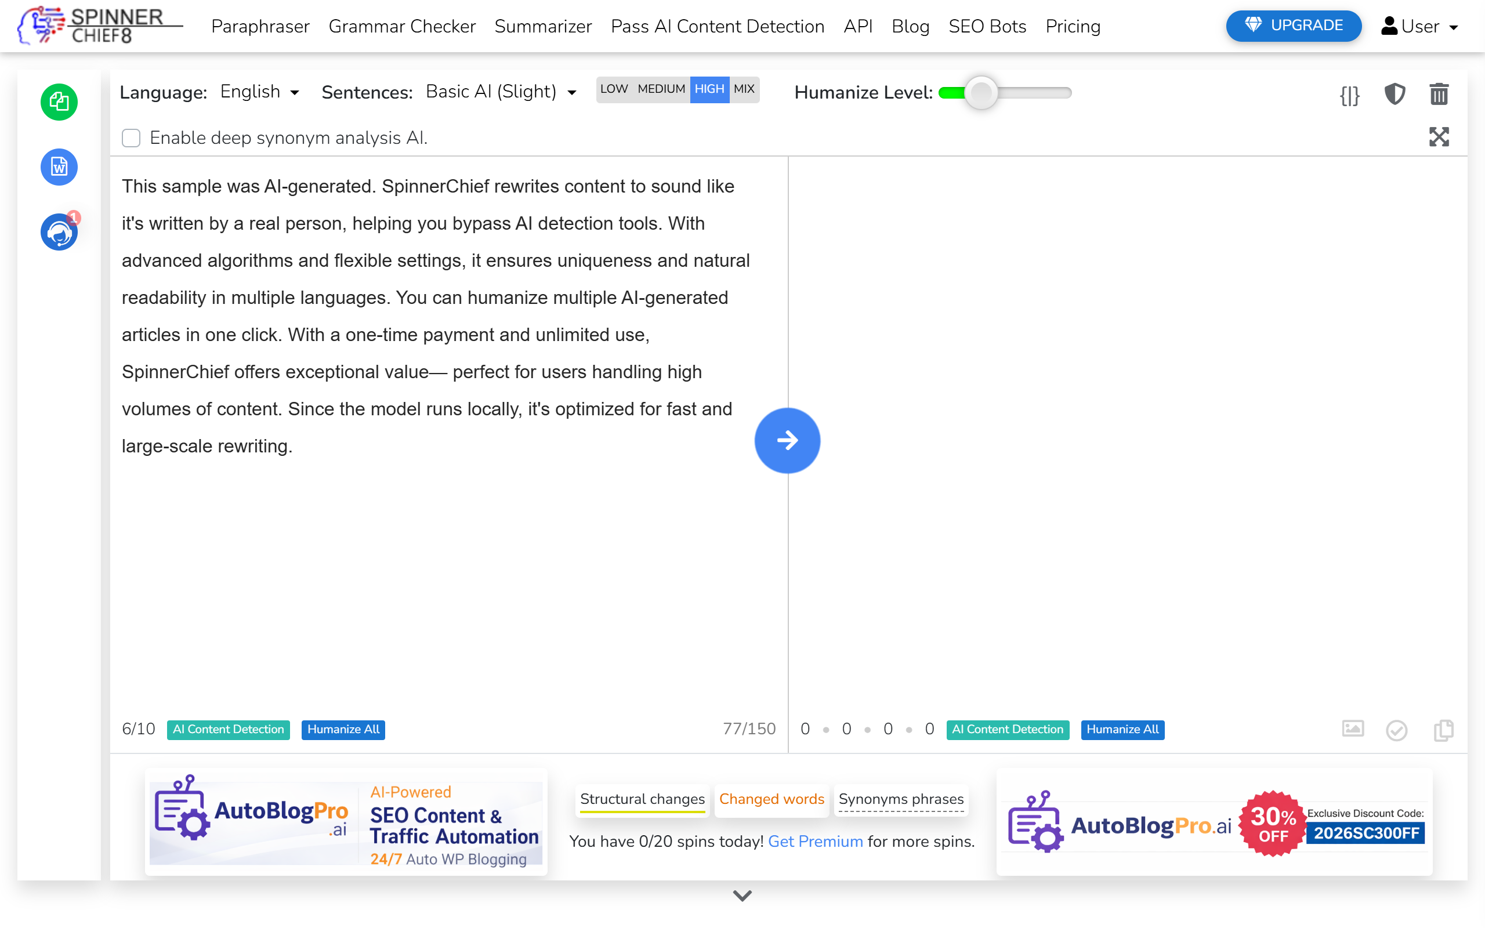Follow the Get Premium link
The width and height of the screenshot is (1485, 928).
816,841
